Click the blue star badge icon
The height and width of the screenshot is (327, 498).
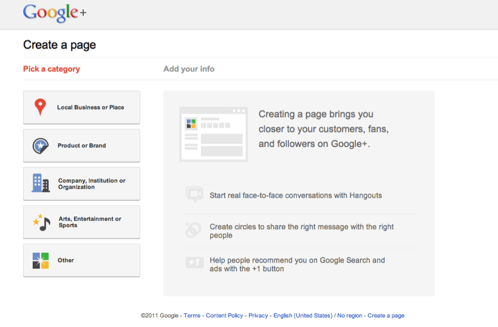click(41, 146)
